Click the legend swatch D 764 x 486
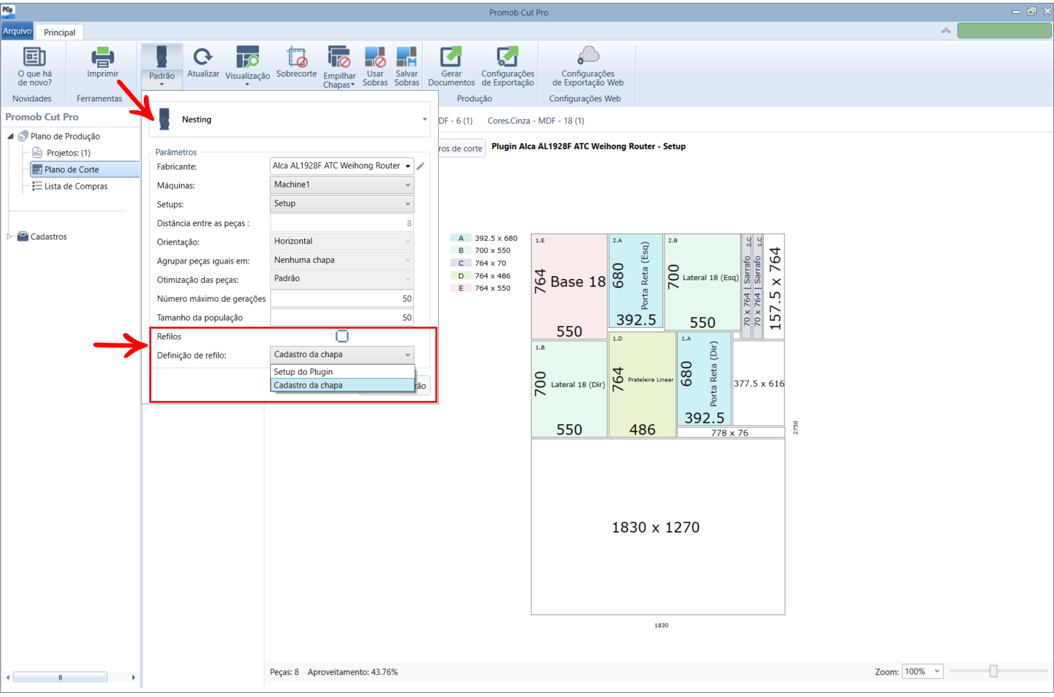Image resolution: width=1054 pixels, height=697 pixels. pos(460,275)
